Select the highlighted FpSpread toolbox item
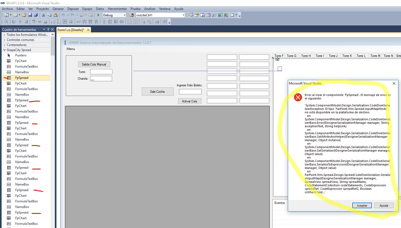 [x=26, y=78]
